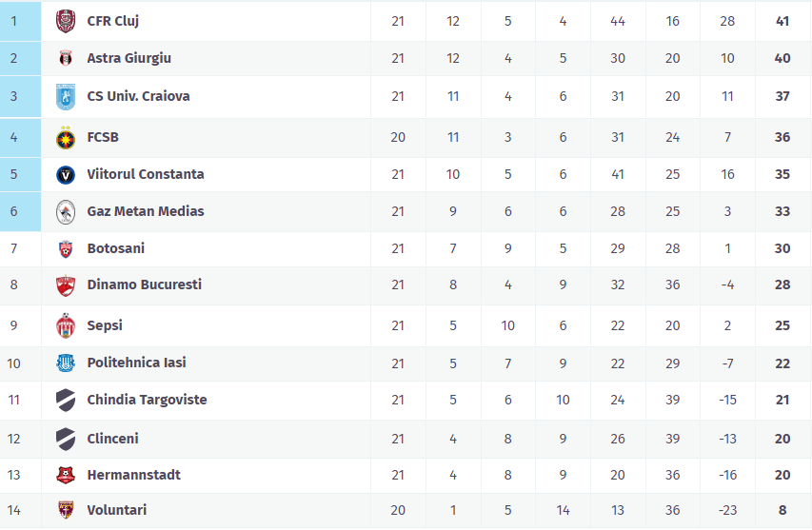Click the CFR Cluj club crest
812x530 pixels.
pyautogui.click(x=65, y=21)
